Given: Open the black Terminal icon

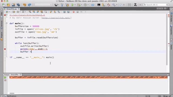Looking at the screenshot, I should tap(99, 5).
